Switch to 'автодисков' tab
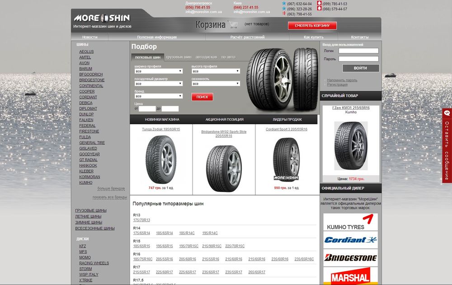Viewport: 452px width, 285px height. [x=207, y=57]
